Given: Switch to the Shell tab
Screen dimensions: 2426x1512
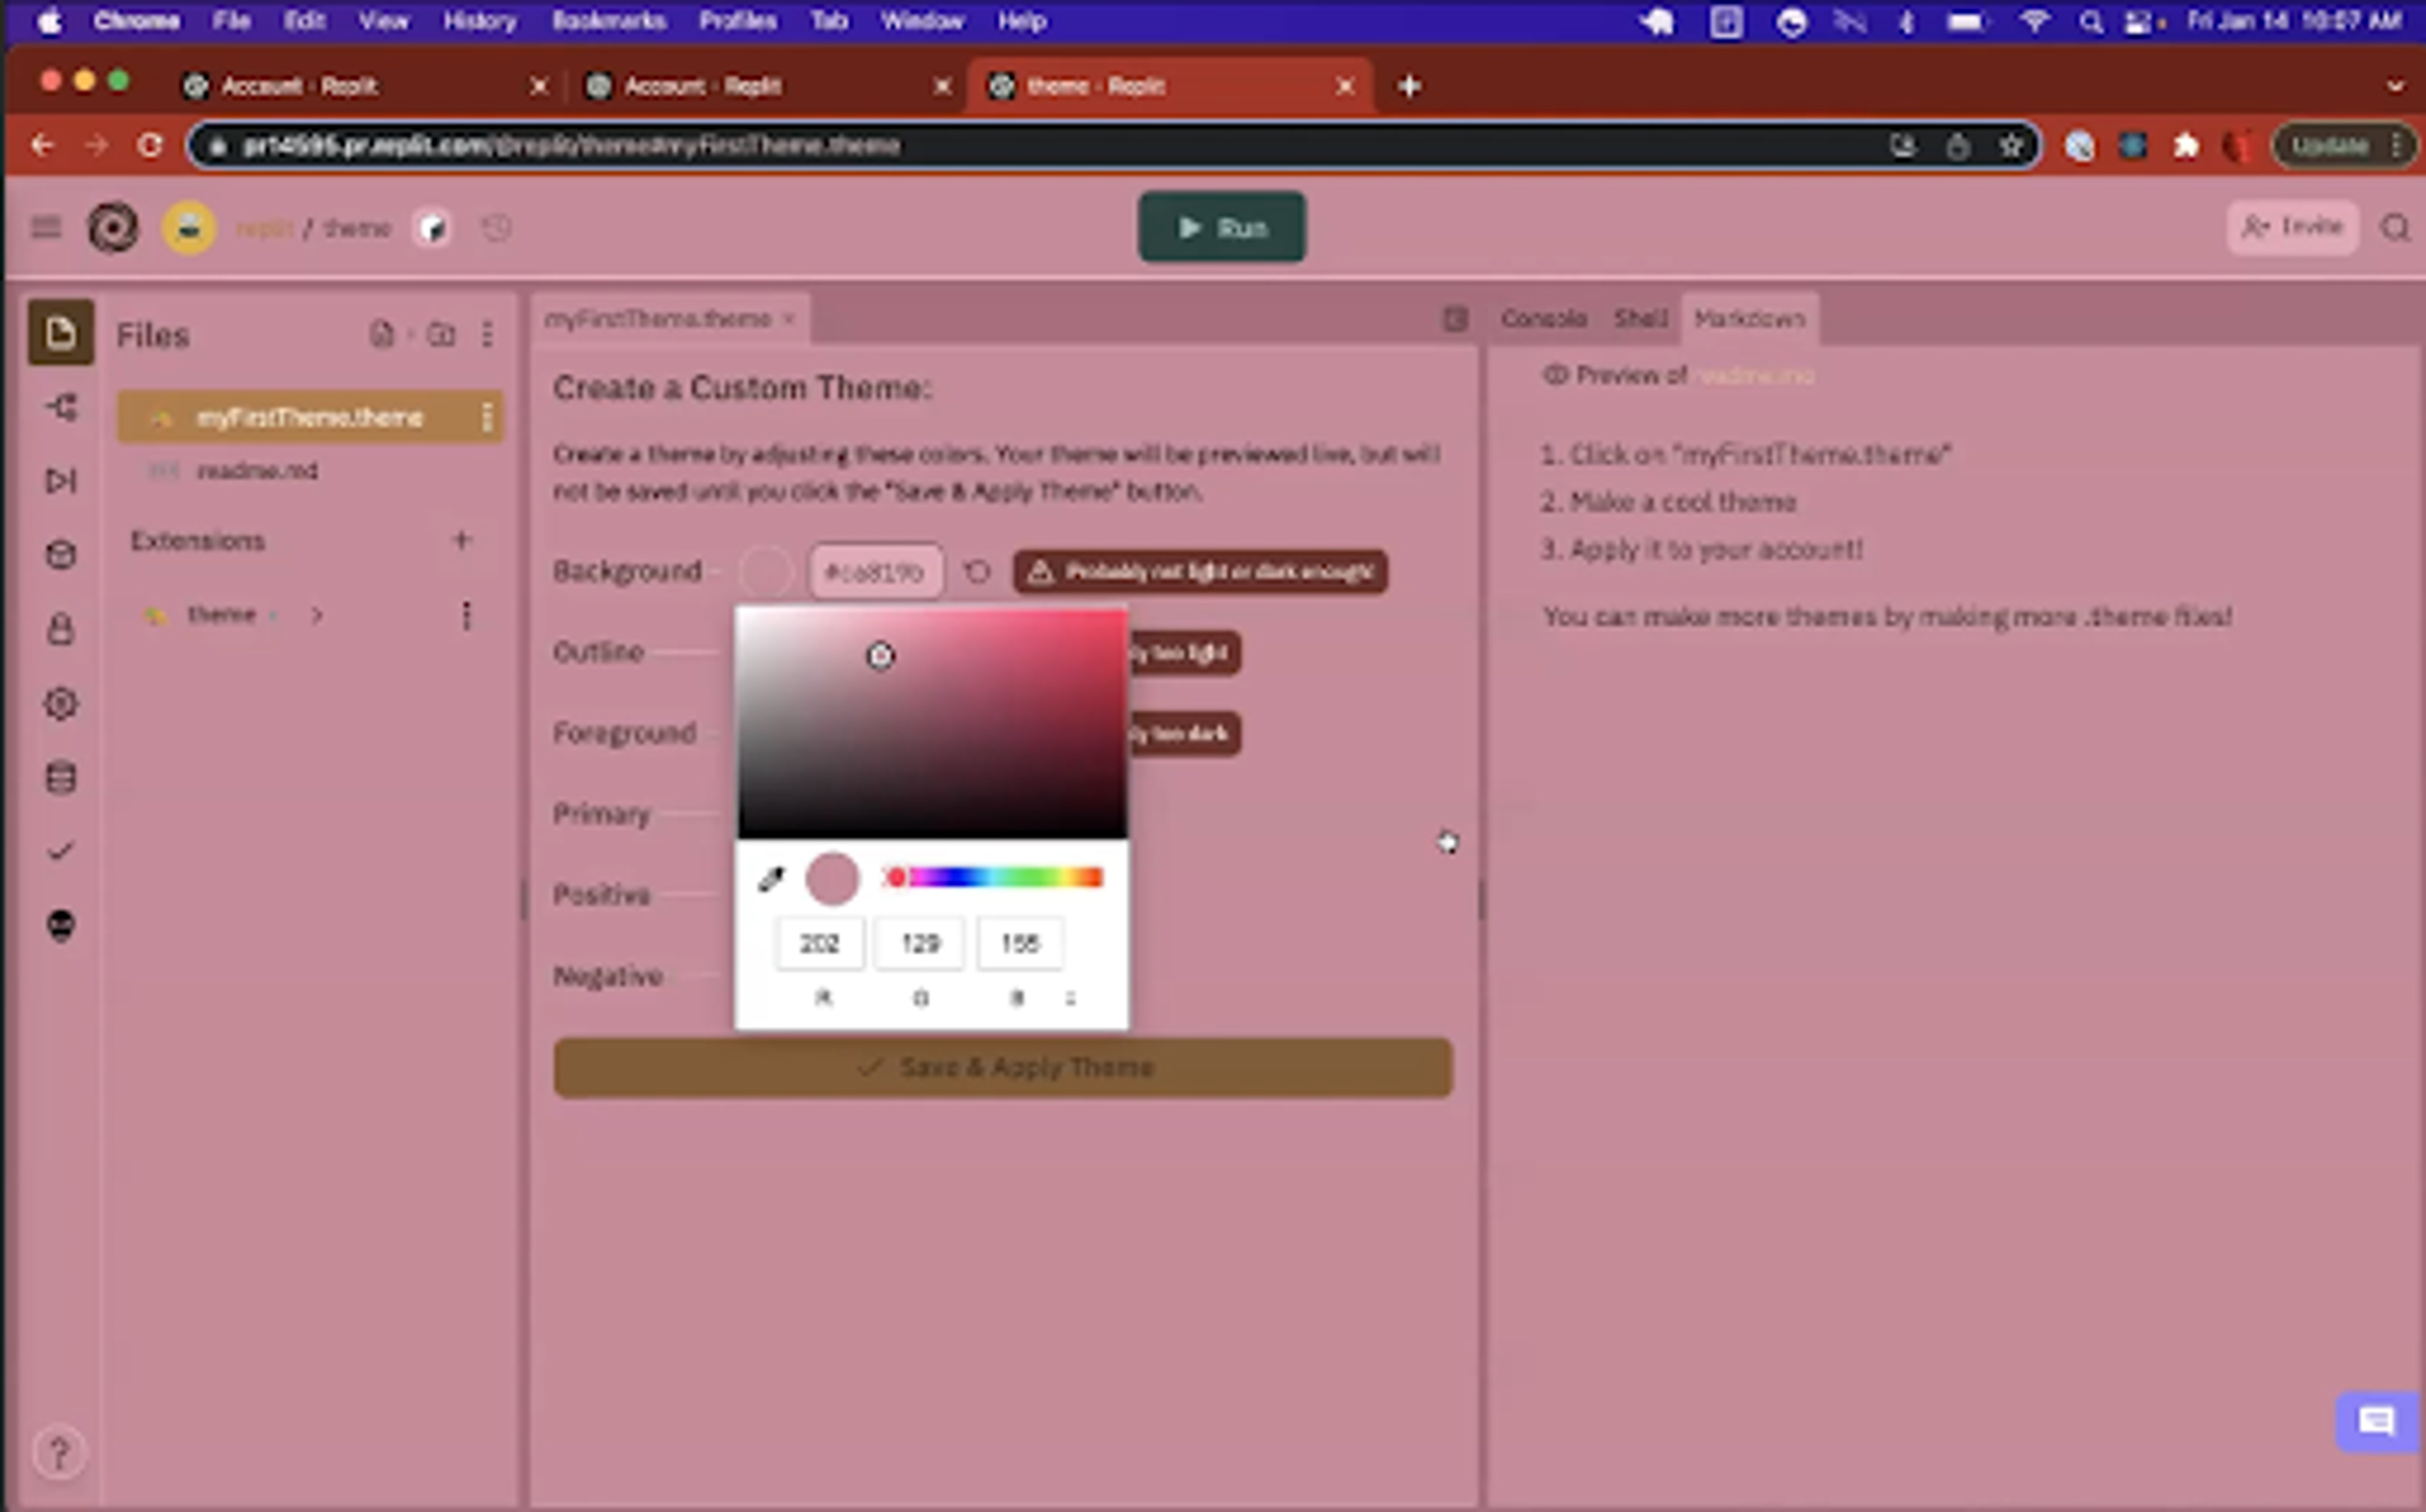Looking at the screenshot, I should click(x=1639, y=319).
